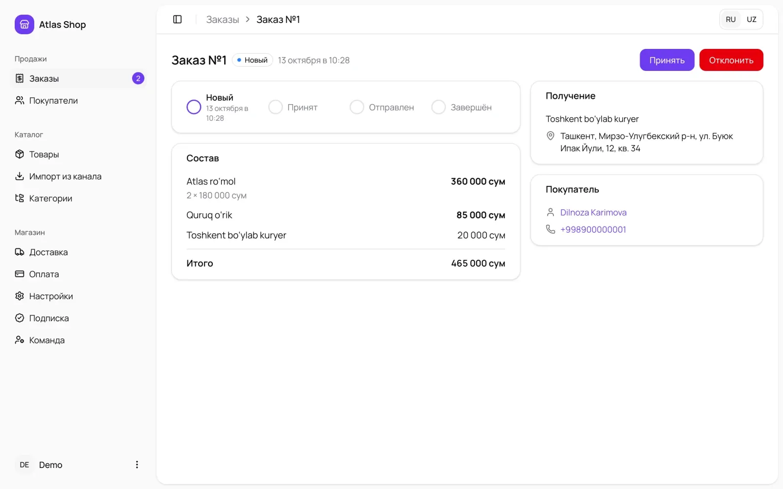Click the total 465 000 сум value
Image resolution: width=783 pixels, height=489 pixels.
pos(478,263)
